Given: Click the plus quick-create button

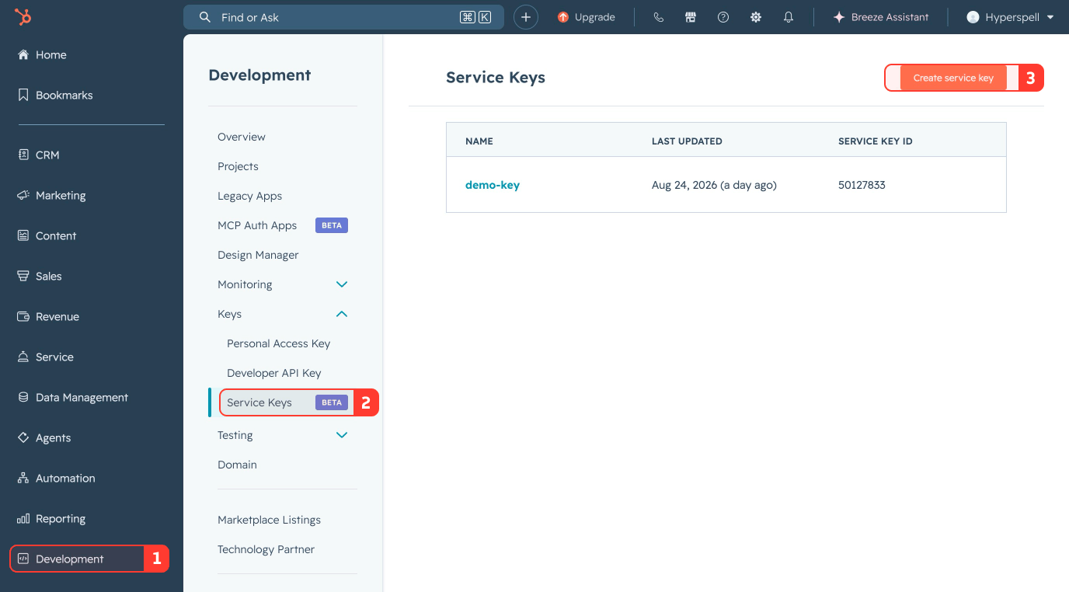Looking at the screenshot, I should 526,17.
